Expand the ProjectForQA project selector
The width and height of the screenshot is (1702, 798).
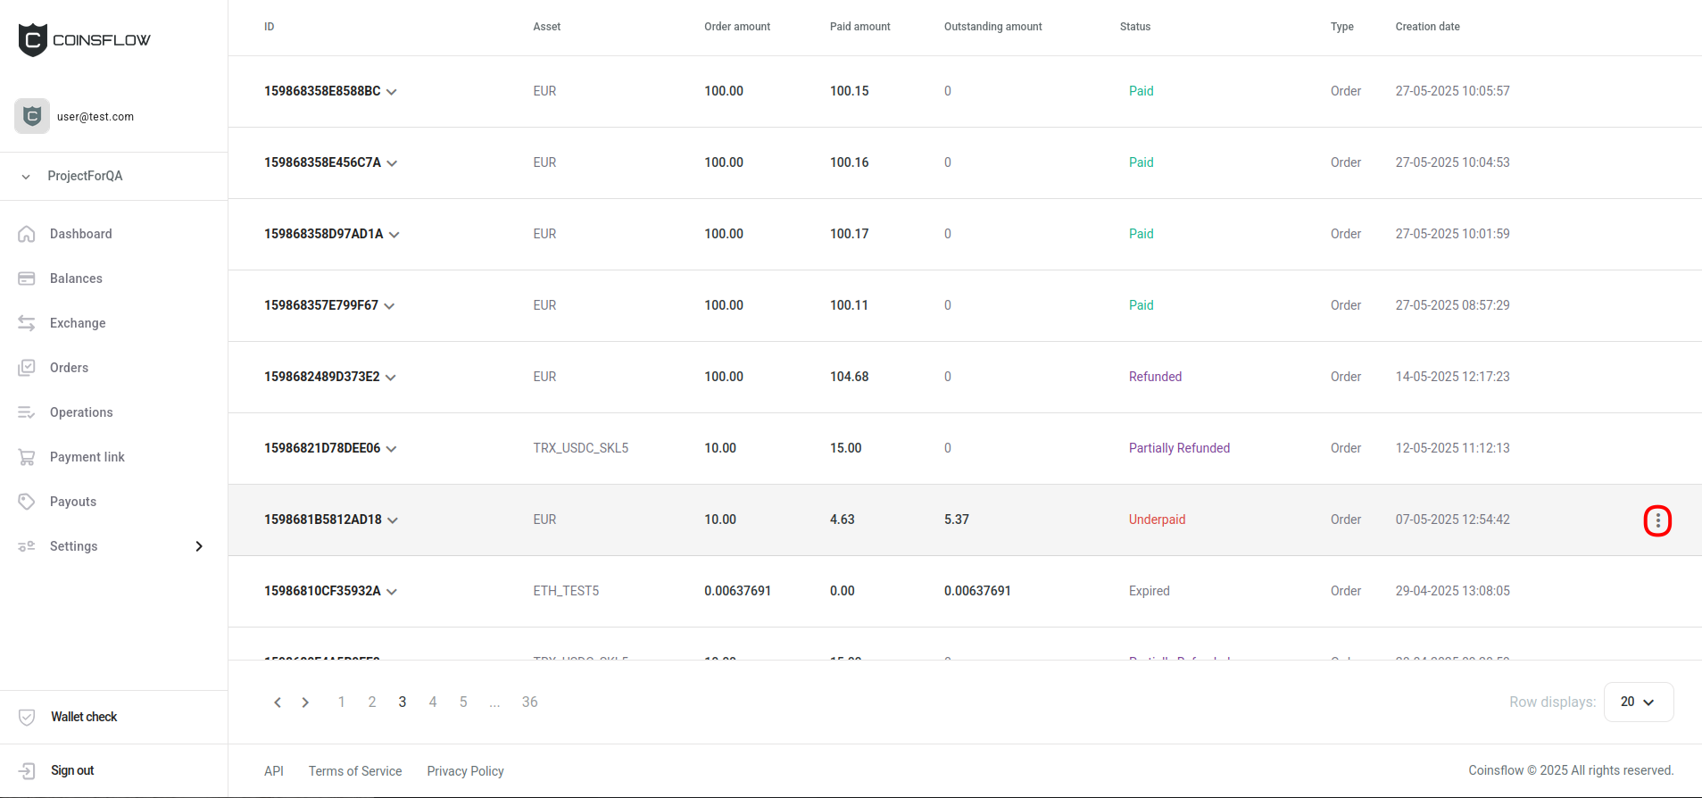27,177
